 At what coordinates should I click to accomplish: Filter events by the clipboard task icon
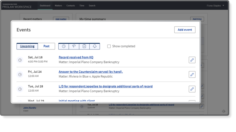tap(84, 46)
